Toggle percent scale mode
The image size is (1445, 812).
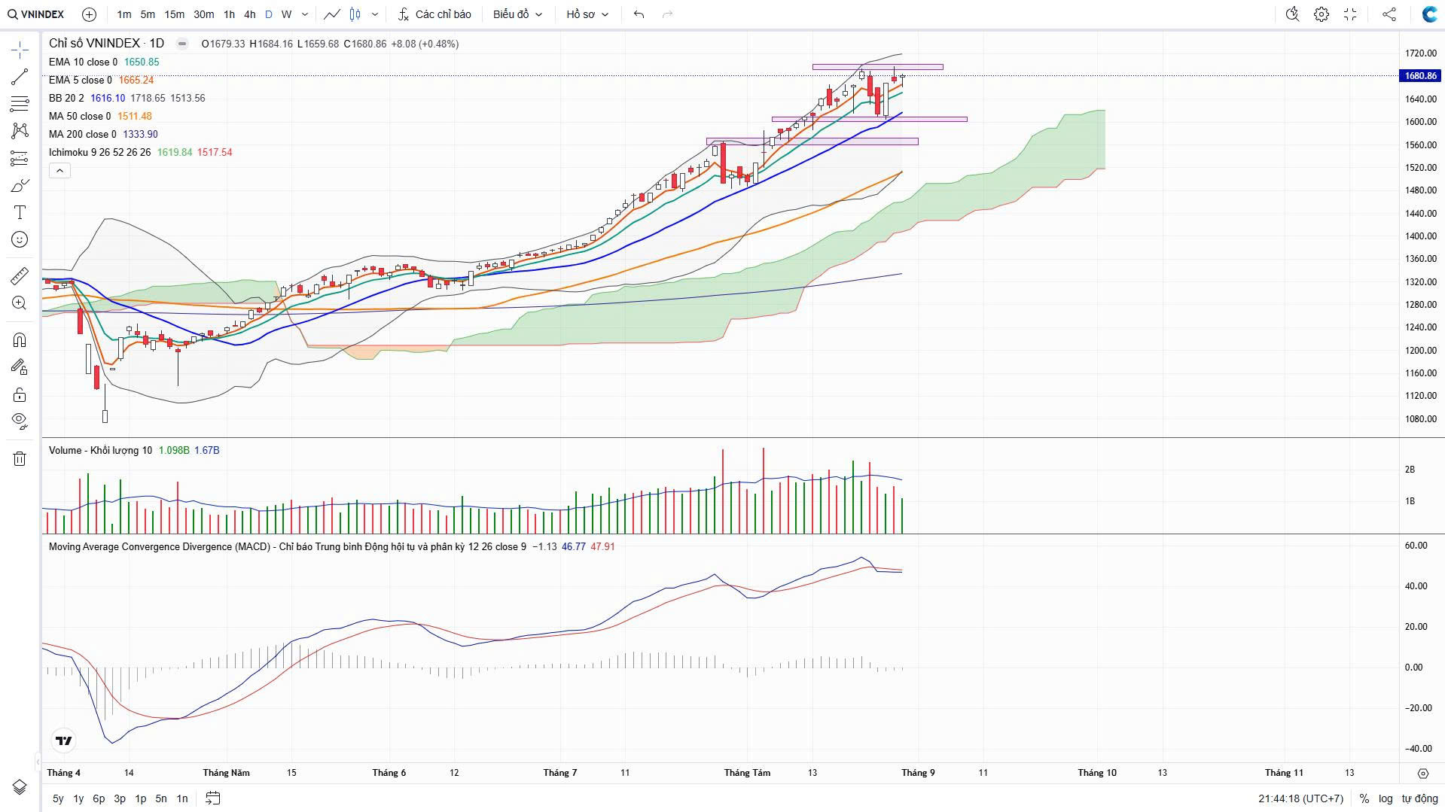pyautogui.click(x=1364, y=798)
